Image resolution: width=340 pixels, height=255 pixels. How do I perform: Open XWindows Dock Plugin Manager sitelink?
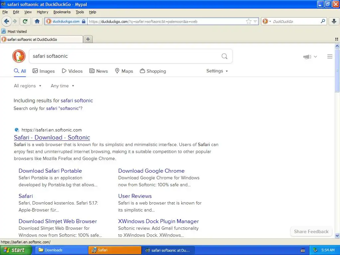[158, 221]
